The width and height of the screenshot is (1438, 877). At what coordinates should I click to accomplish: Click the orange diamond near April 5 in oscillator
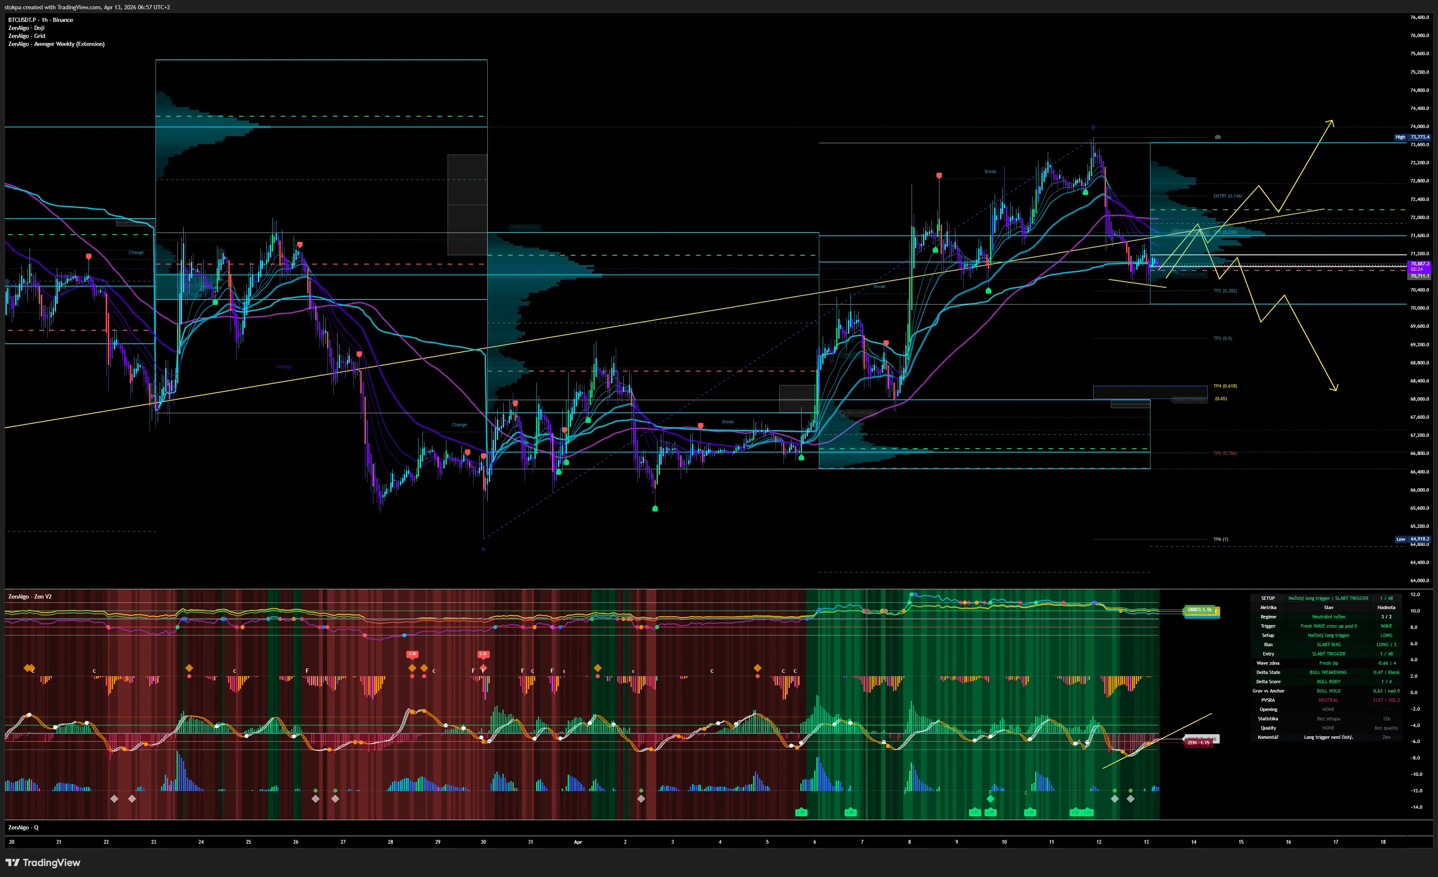(x=757, y=668)
